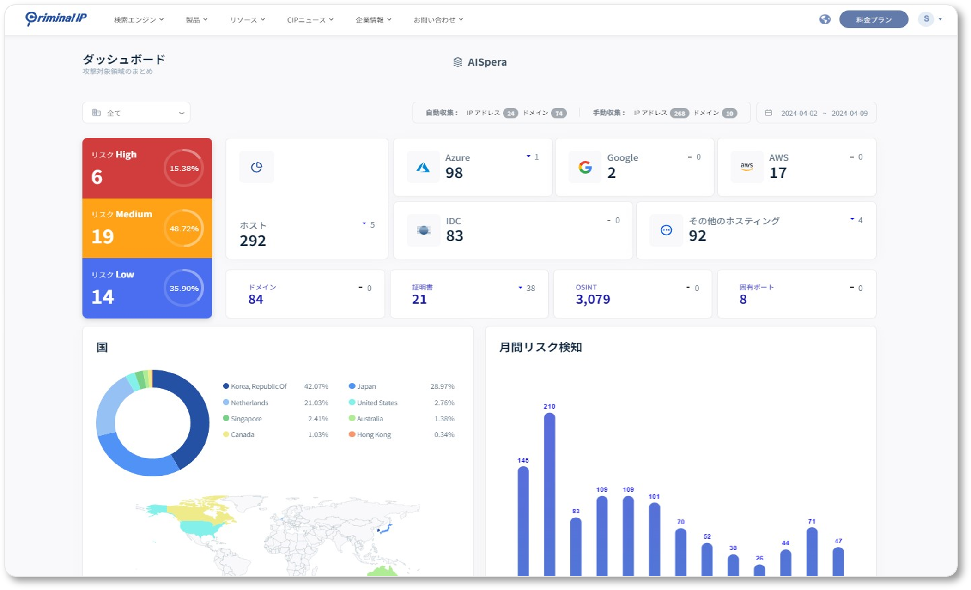Click the bar labeled 145
971x590 pixels.
tap(523, 521)
